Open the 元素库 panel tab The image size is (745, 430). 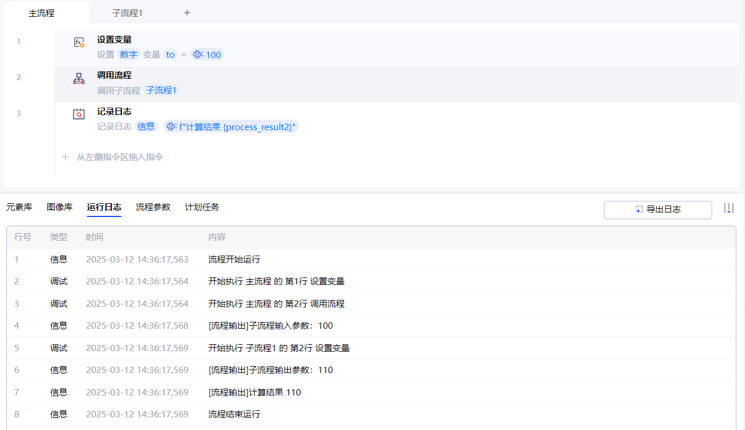click(19, 207)
